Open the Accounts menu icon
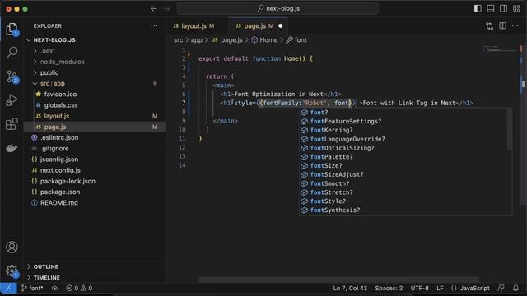Image resolution: width=527 pixels, height=296 pixels. tap(12, 247)
